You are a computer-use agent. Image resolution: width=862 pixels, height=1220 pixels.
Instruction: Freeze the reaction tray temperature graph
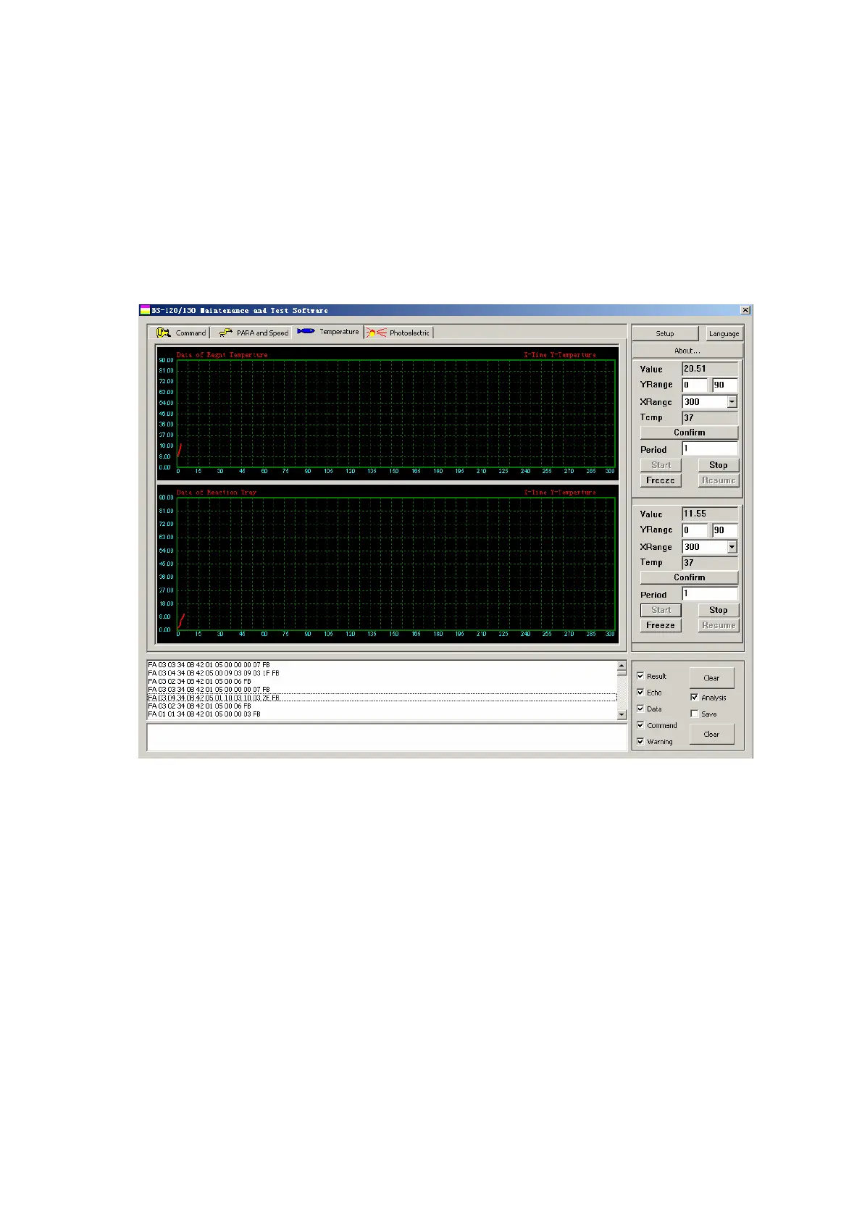tap(660, 625)
